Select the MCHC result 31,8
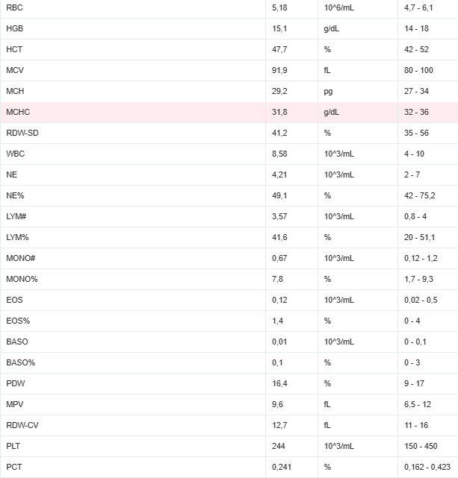This screenshot has width=458, height=478. point(279,112)
